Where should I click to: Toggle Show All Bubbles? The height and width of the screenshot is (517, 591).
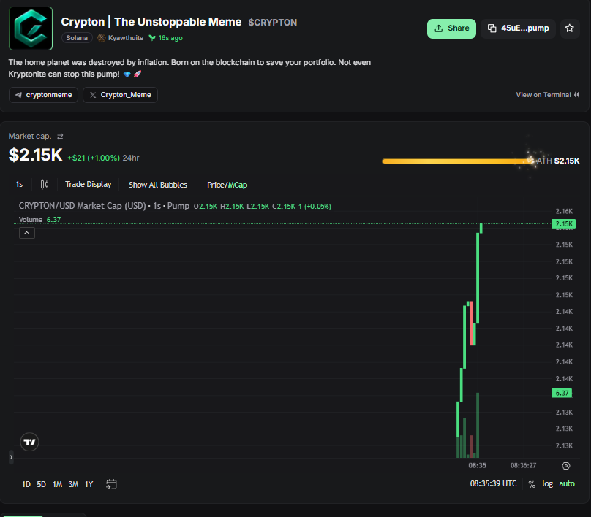pos(158,185)
